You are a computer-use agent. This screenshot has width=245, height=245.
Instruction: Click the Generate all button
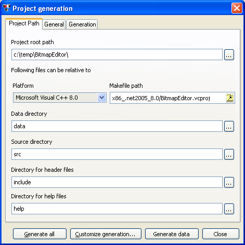40,234
